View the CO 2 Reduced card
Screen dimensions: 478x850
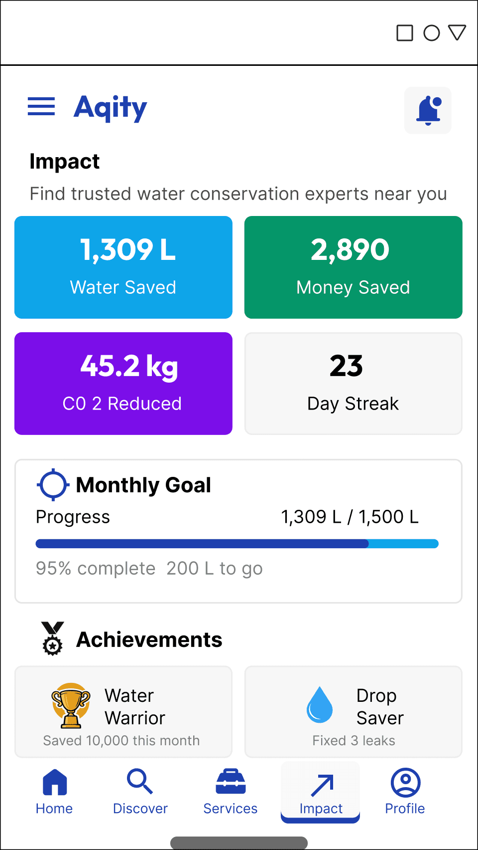point(123,384)
